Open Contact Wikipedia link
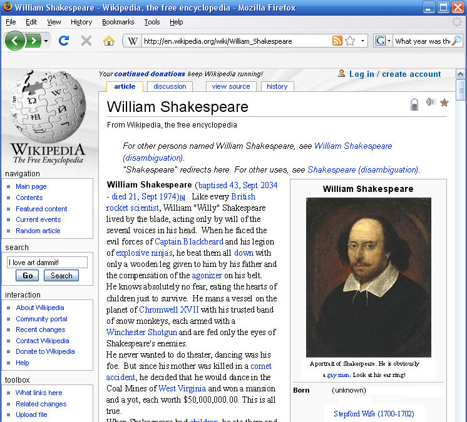Image resolution: width=467 pixels, height=422 pixels. point(43,341)
